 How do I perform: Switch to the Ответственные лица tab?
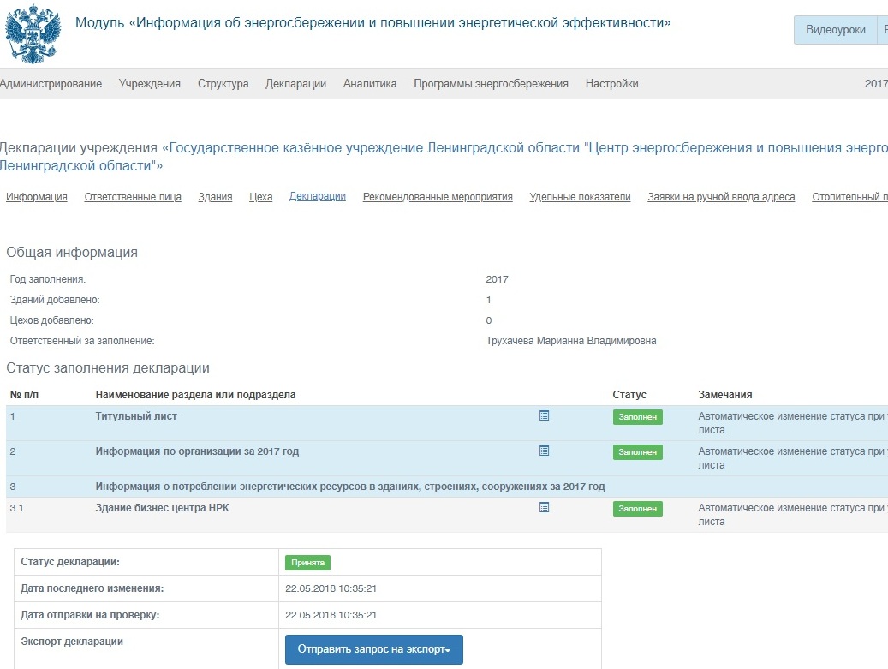pyautogui.click(x=131, y=196)
